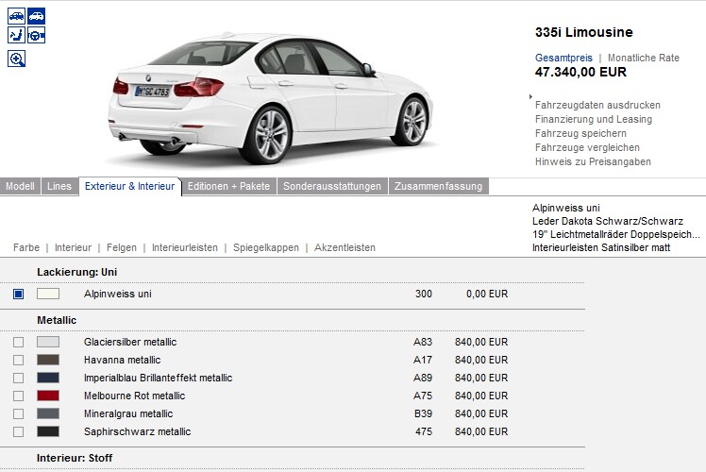Tick the Glaciersilber metallic checkbox

[18, 342]
